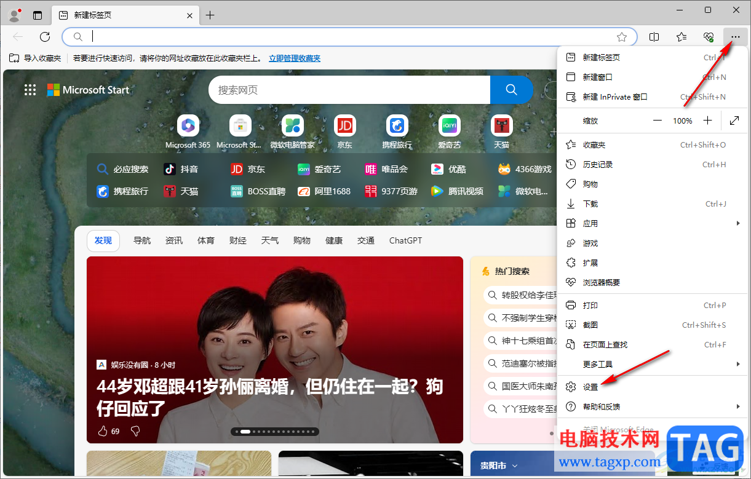Switch to the 体育 tab
This screenshot has width=751, height=479.
click(206, 240)
